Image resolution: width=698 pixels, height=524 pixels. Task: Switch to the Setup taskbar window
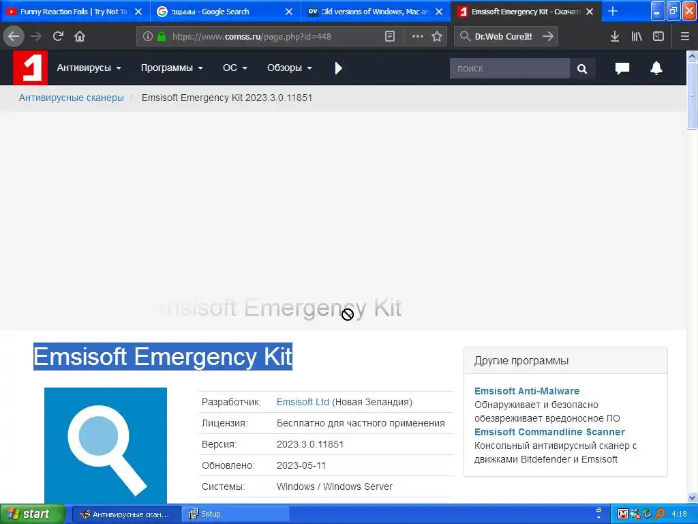pyautogui.click(x=236, y=514)
